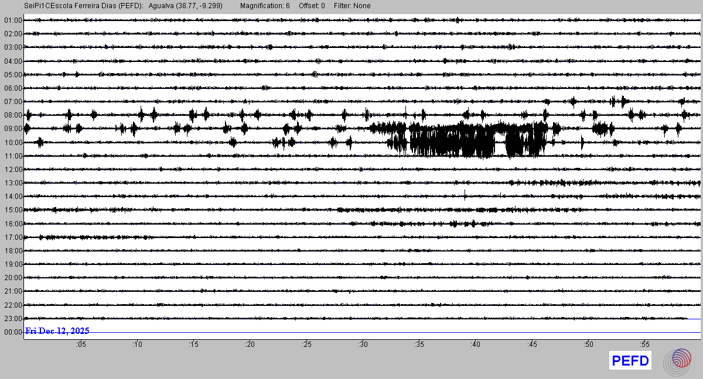This screenshot has width=703, height=379.
Task: Select the 09:00 hour row label
Action: pyautogui.click(x=12, y=129)
